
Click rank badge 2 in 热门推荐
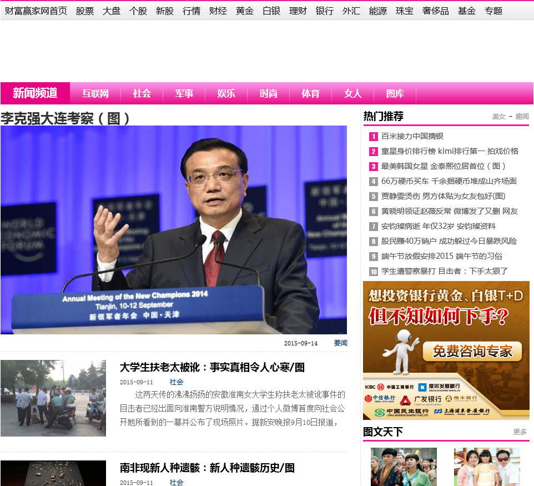tap(374, 152)
